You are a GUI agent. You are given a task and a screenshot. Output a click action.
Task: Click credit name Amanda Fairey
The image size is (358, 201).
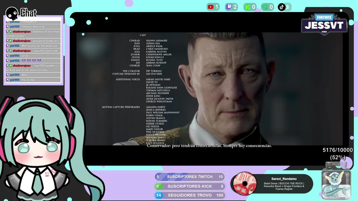click(x=156, y=107)
